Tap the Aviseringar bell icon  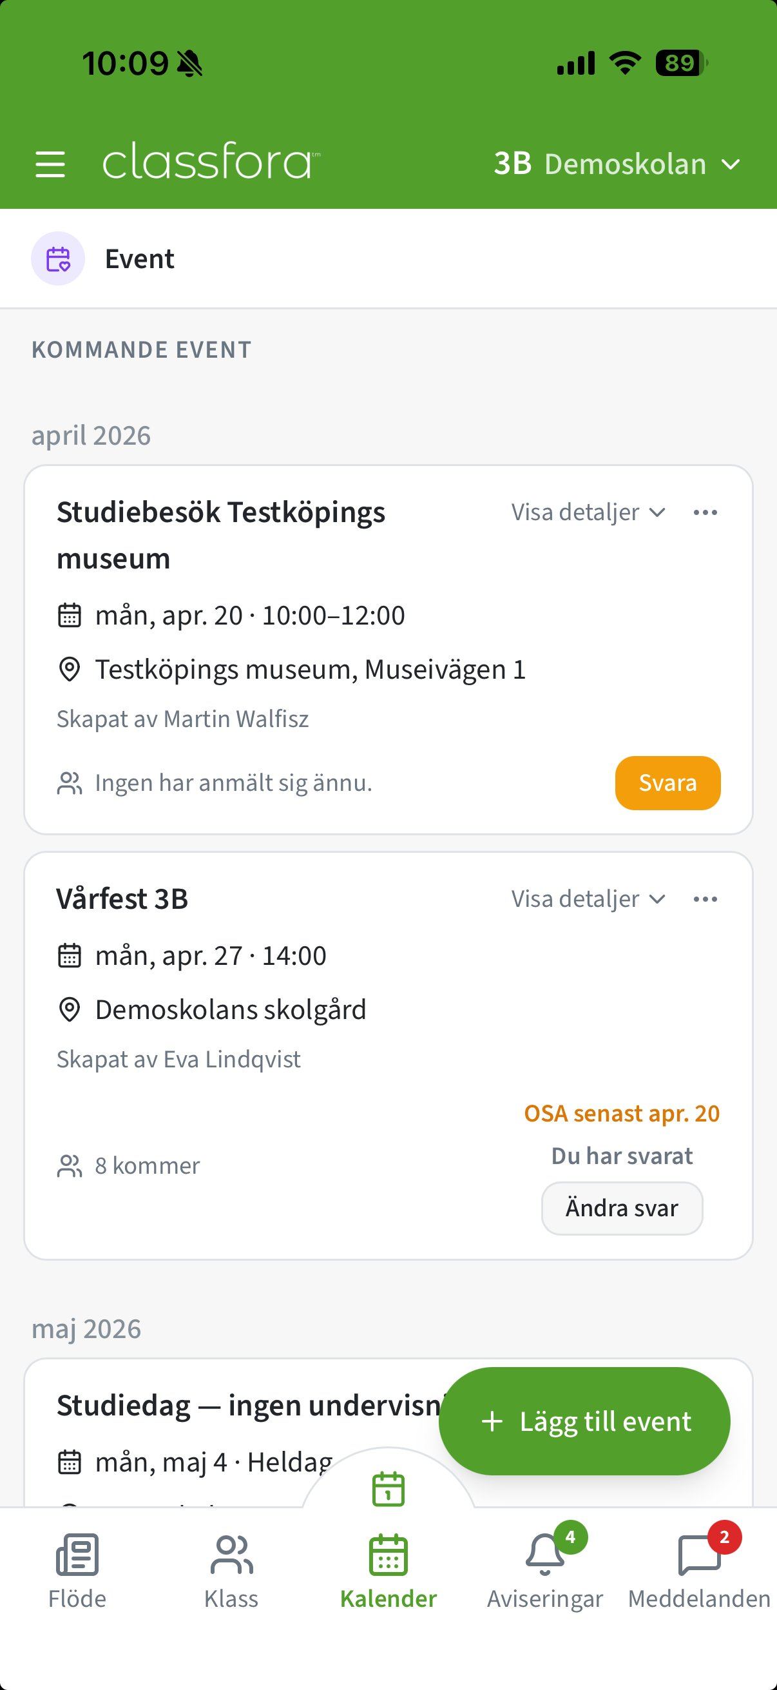[x=545, y=1556]
